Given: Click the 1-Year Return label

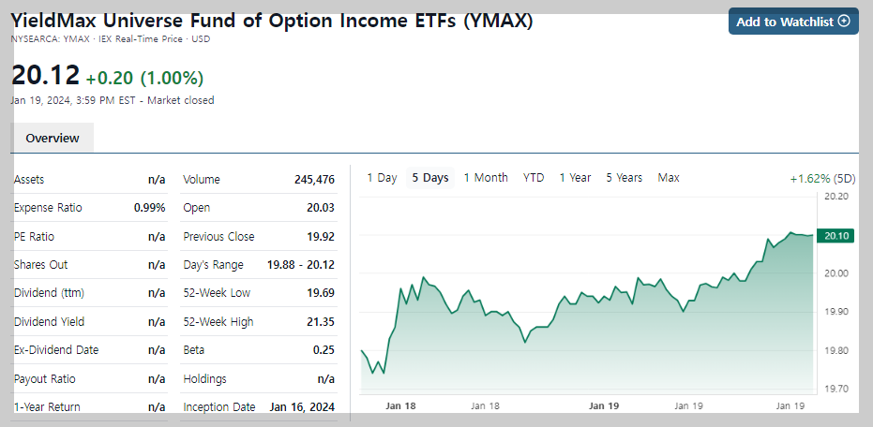Looking at the screenshot, I should 47,407.
